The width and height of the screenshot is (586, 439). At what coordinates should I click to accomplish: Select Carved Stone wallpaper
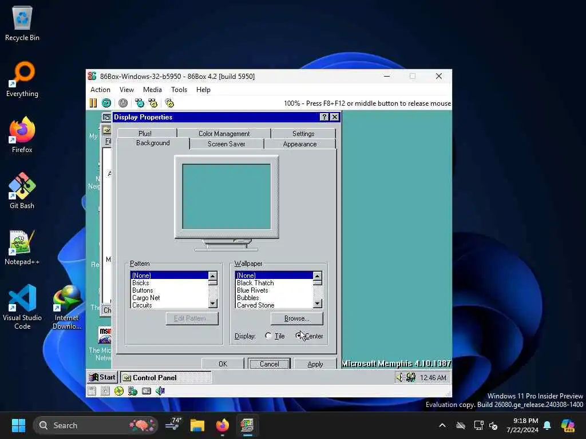(274, 305)
